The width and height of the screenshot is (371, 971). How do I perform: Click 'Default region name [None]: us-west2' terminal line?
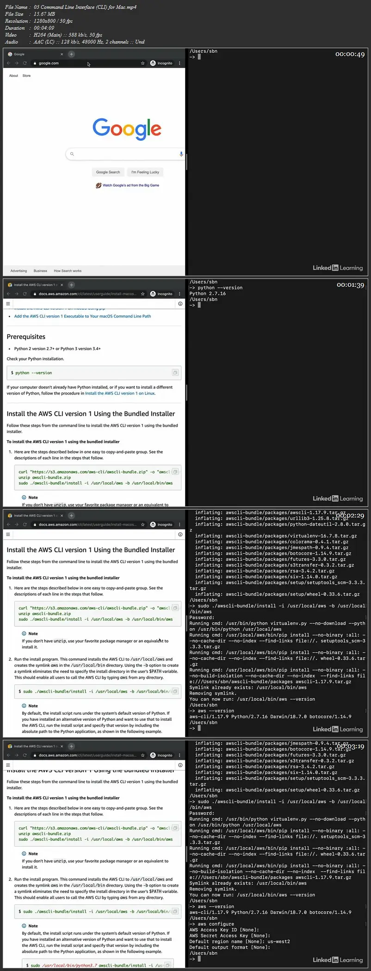tap(240, 941)
